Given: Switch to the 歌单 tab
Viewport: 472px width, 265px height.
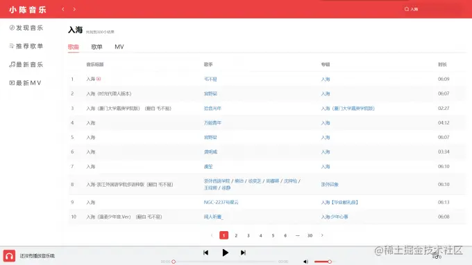Looking at the screenshot, I should pos(96,47).
